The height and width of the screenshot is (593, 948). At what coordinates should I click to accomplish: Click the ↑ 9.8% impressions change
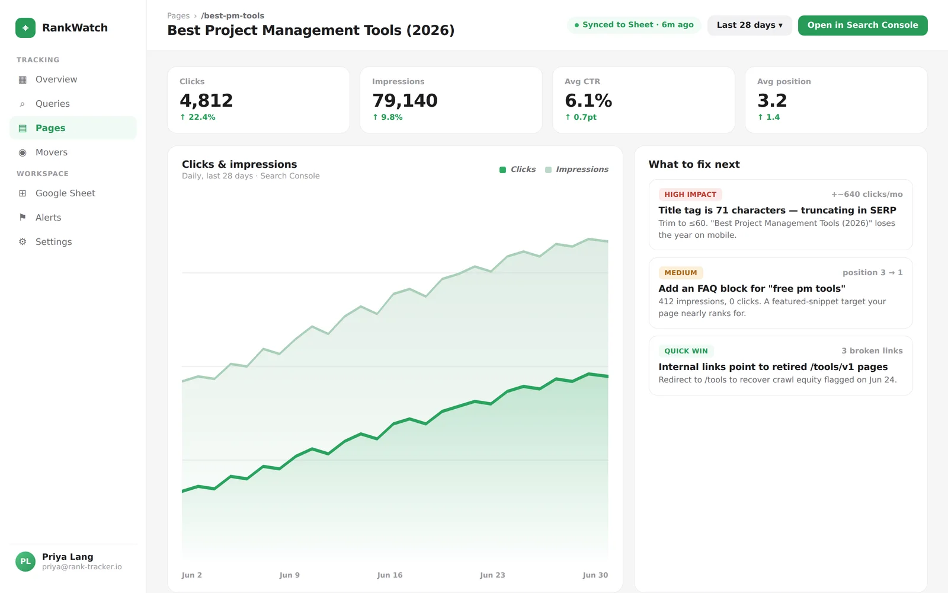point(387,117)
